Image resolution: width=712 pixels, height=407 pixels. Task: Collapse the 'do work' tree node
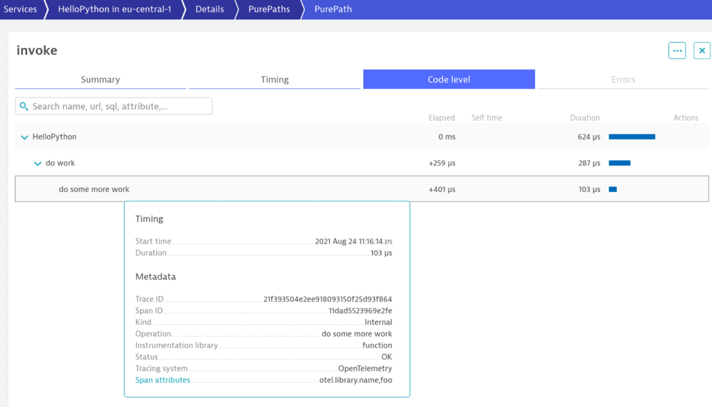pyautogui.click(x=37, y=163)
